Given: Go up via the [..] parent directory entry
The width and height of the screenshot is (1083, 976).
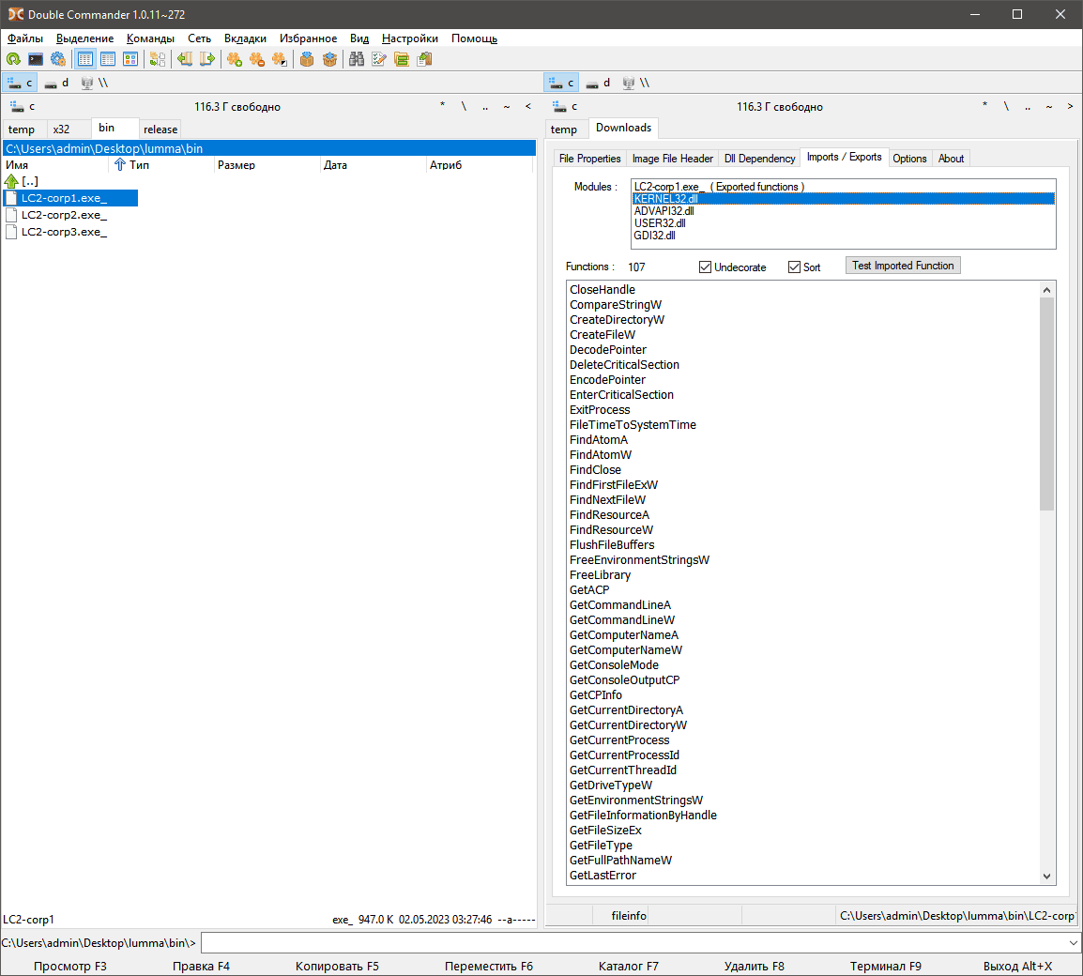Looking at the screenshot, I should pos(30,181).
